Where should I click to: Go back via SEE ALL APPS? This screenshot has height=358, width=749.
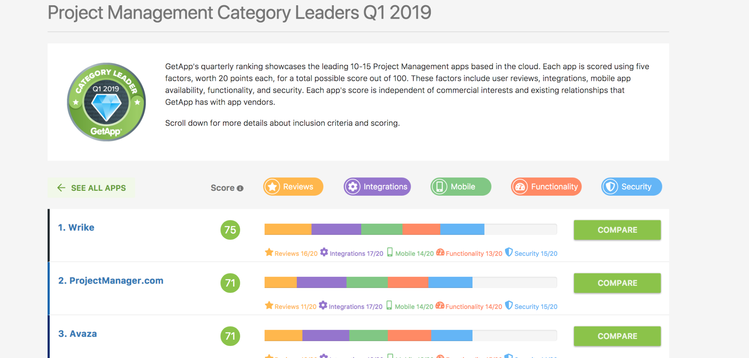point(91,188)
